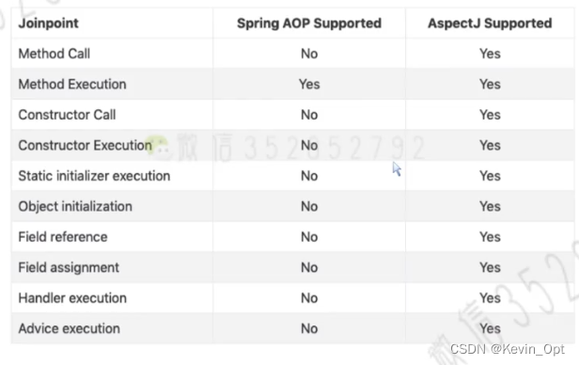Select the Constructor Execution row label

point(85,146)
